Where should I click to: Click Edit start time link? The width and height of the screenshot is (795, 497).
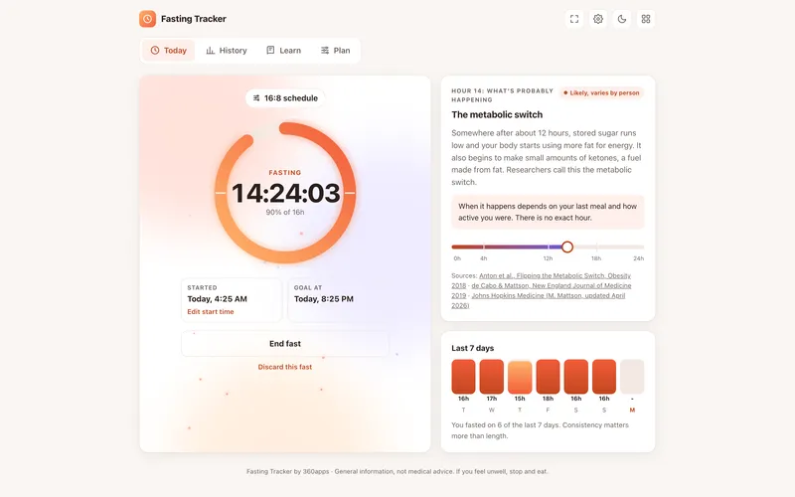211,312
